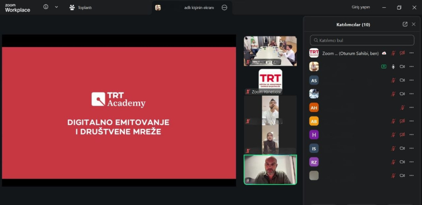Open more options for AH participant
This screenshot has height=205, width=422.
tap(411, 108)
